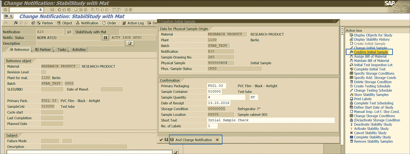Click the Sample Quantity field in dialog
Image resolution: width=410 pixels, height=154 pixels.
click(226, 97)
